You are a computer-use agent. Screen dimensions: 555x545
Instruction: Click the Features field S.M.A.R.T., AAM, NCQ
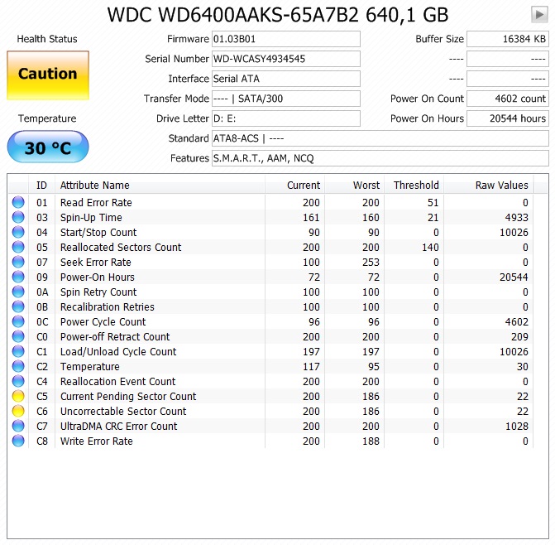[380, 157]
